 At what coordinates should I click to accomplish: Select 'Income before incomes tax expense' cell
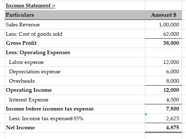(75, 109)
